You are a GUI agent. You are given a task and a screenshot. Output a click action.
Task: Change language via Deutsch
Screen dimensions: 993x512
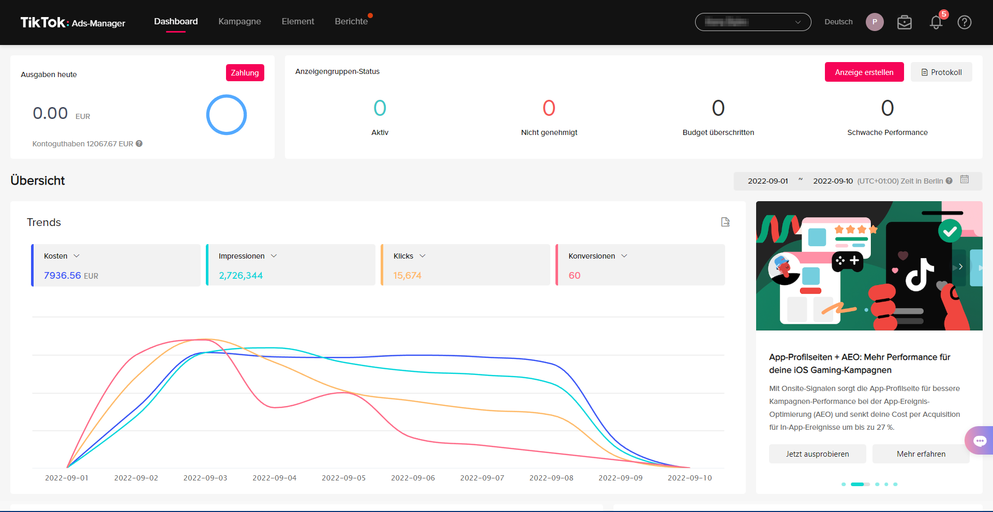[x=838, y=22]
